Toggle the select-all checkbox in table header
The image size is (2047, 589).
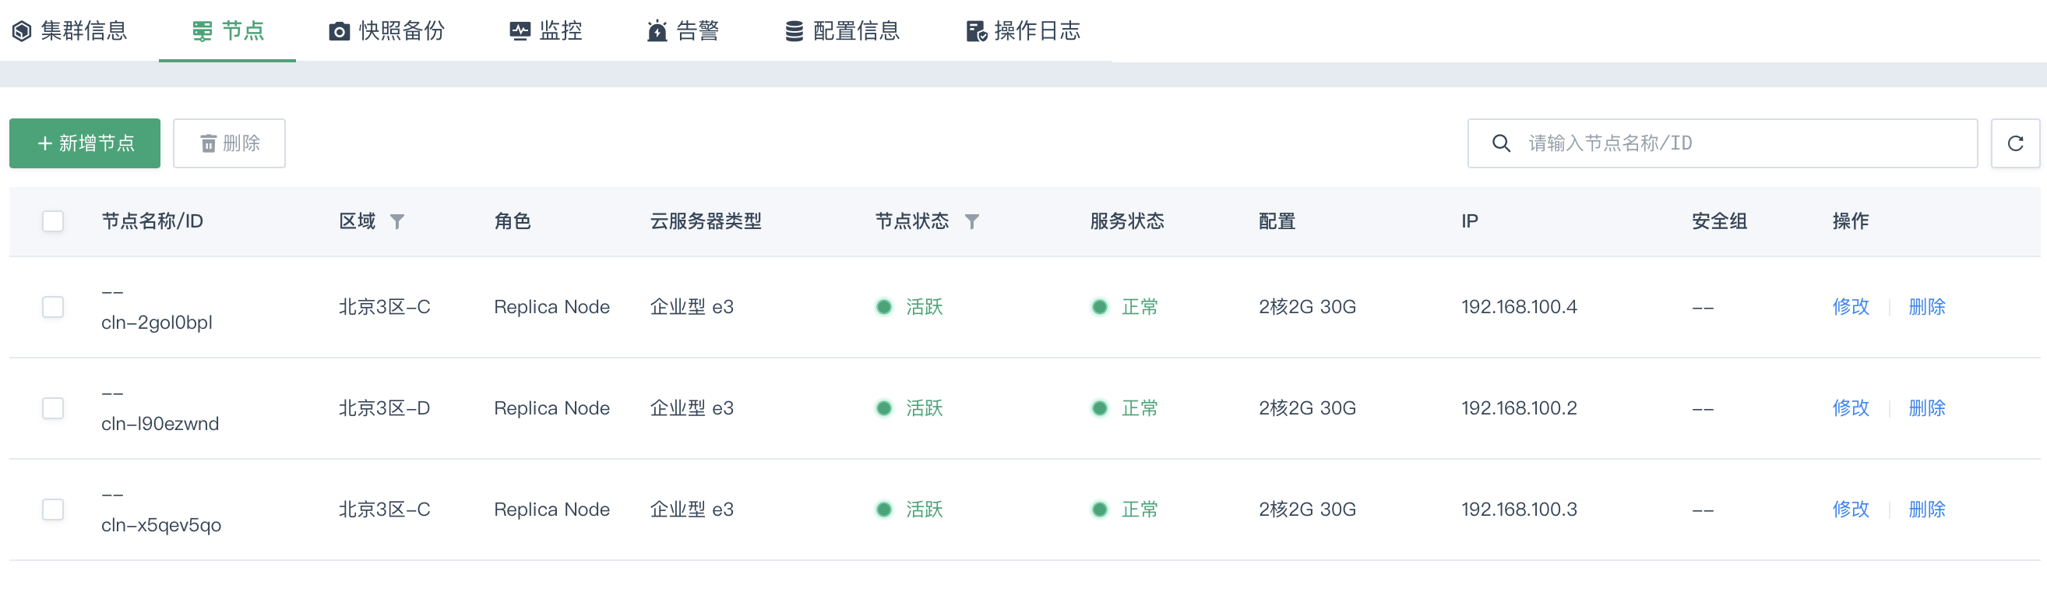[x=53, y=221]
